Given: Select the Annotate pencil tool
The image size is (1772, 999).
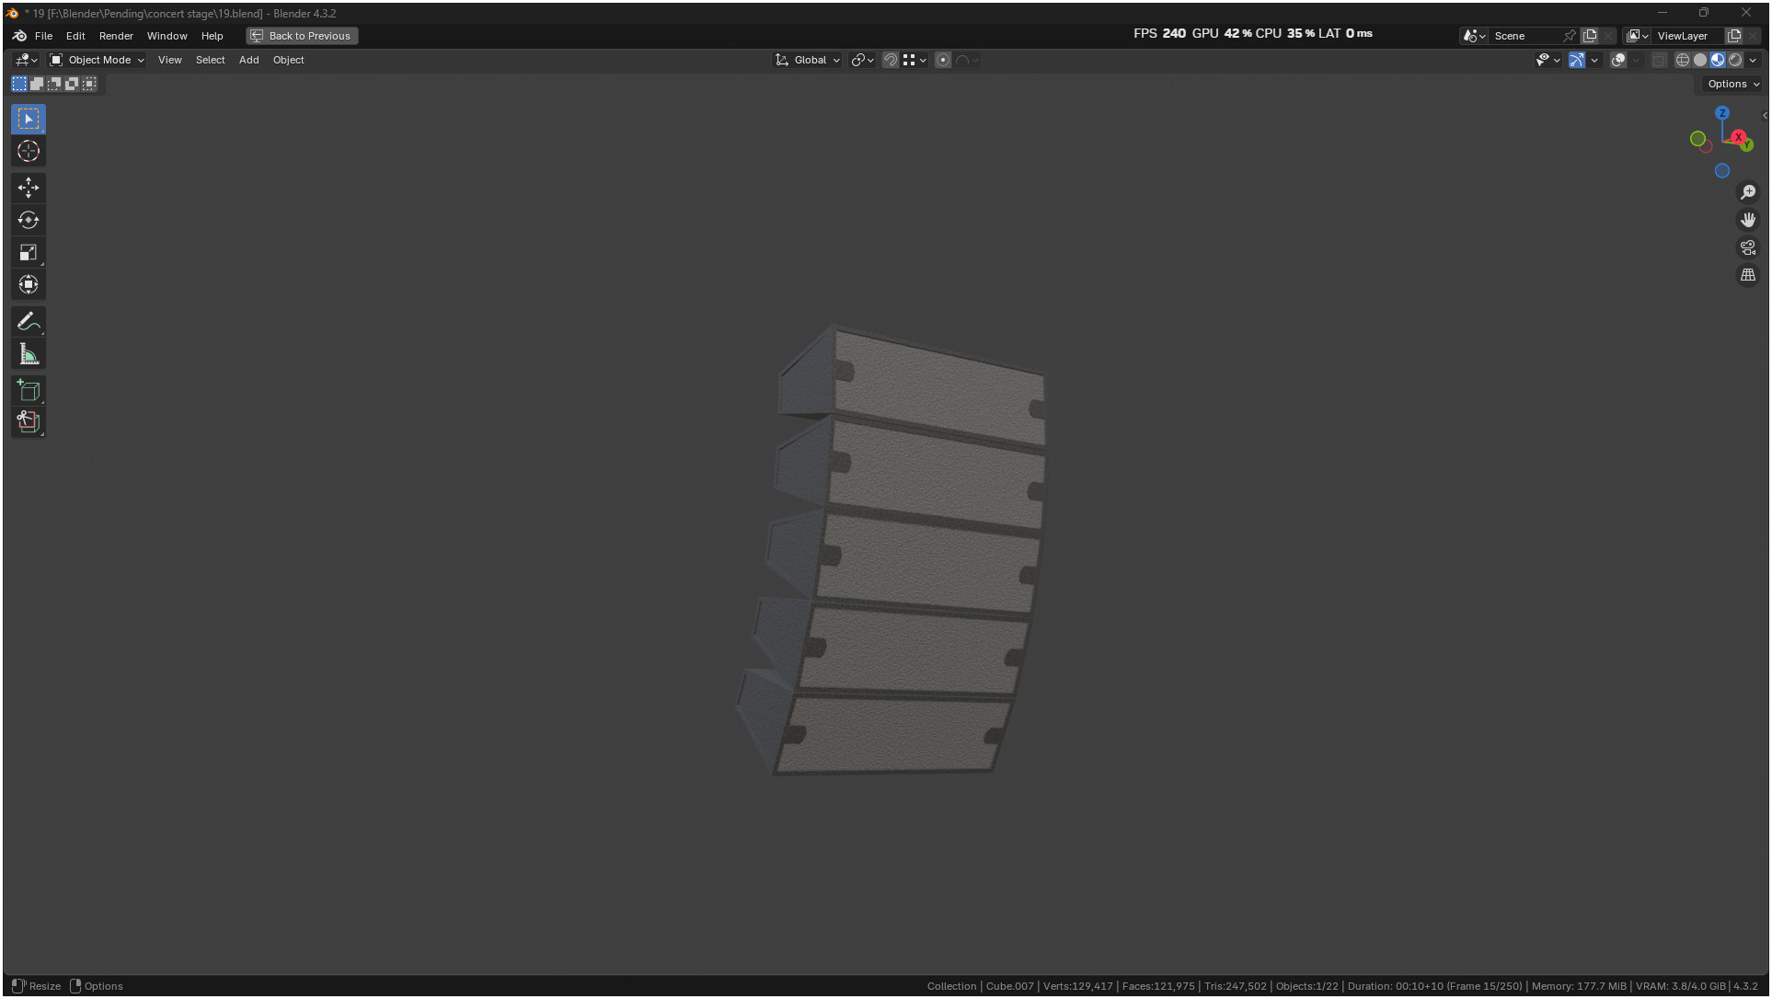Looking at the screenshot, I should coord(29,322).
